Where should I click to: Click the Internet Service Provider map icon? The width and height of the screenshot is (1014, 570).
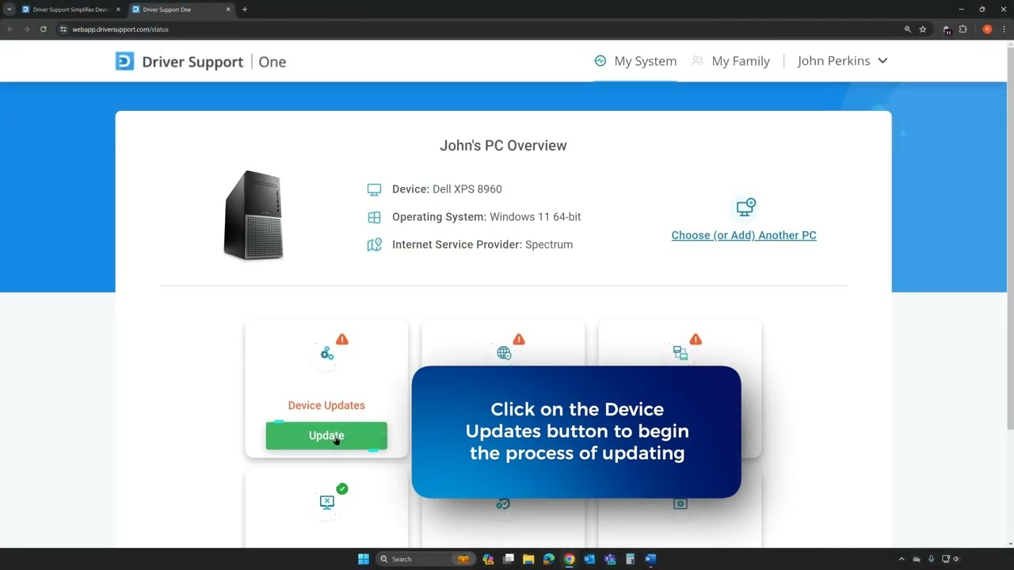(x=374, y=245)
